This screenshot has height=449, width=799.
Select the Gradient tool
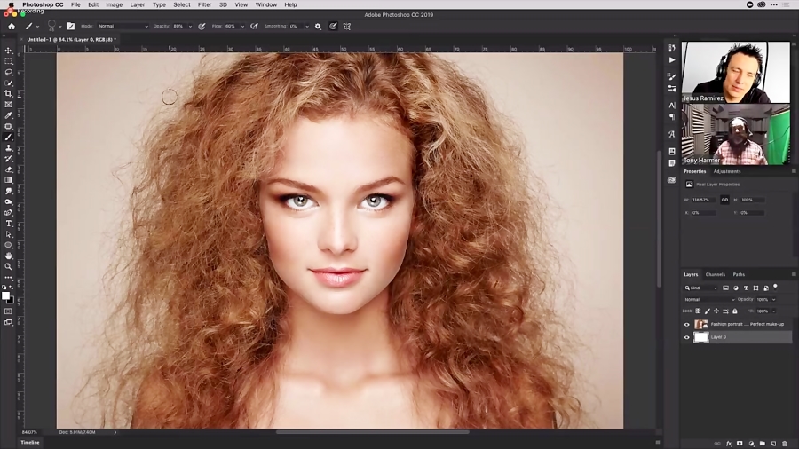[x=9, y=180]
